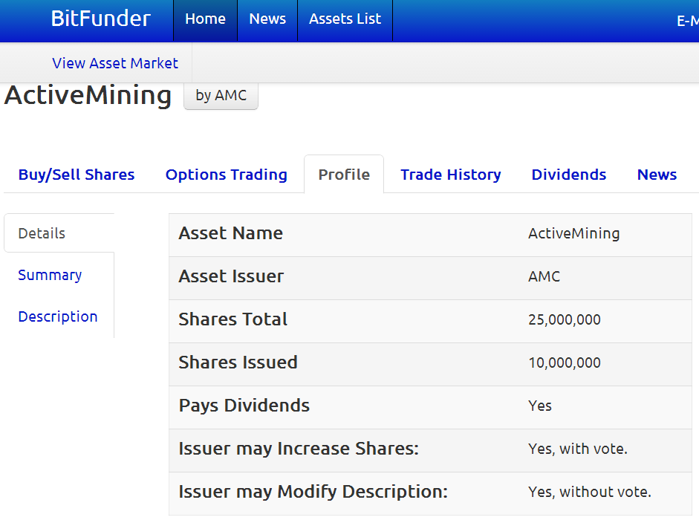
Task: Switch to Buy/Sell Shares tab
Action: tap(77, 175)
